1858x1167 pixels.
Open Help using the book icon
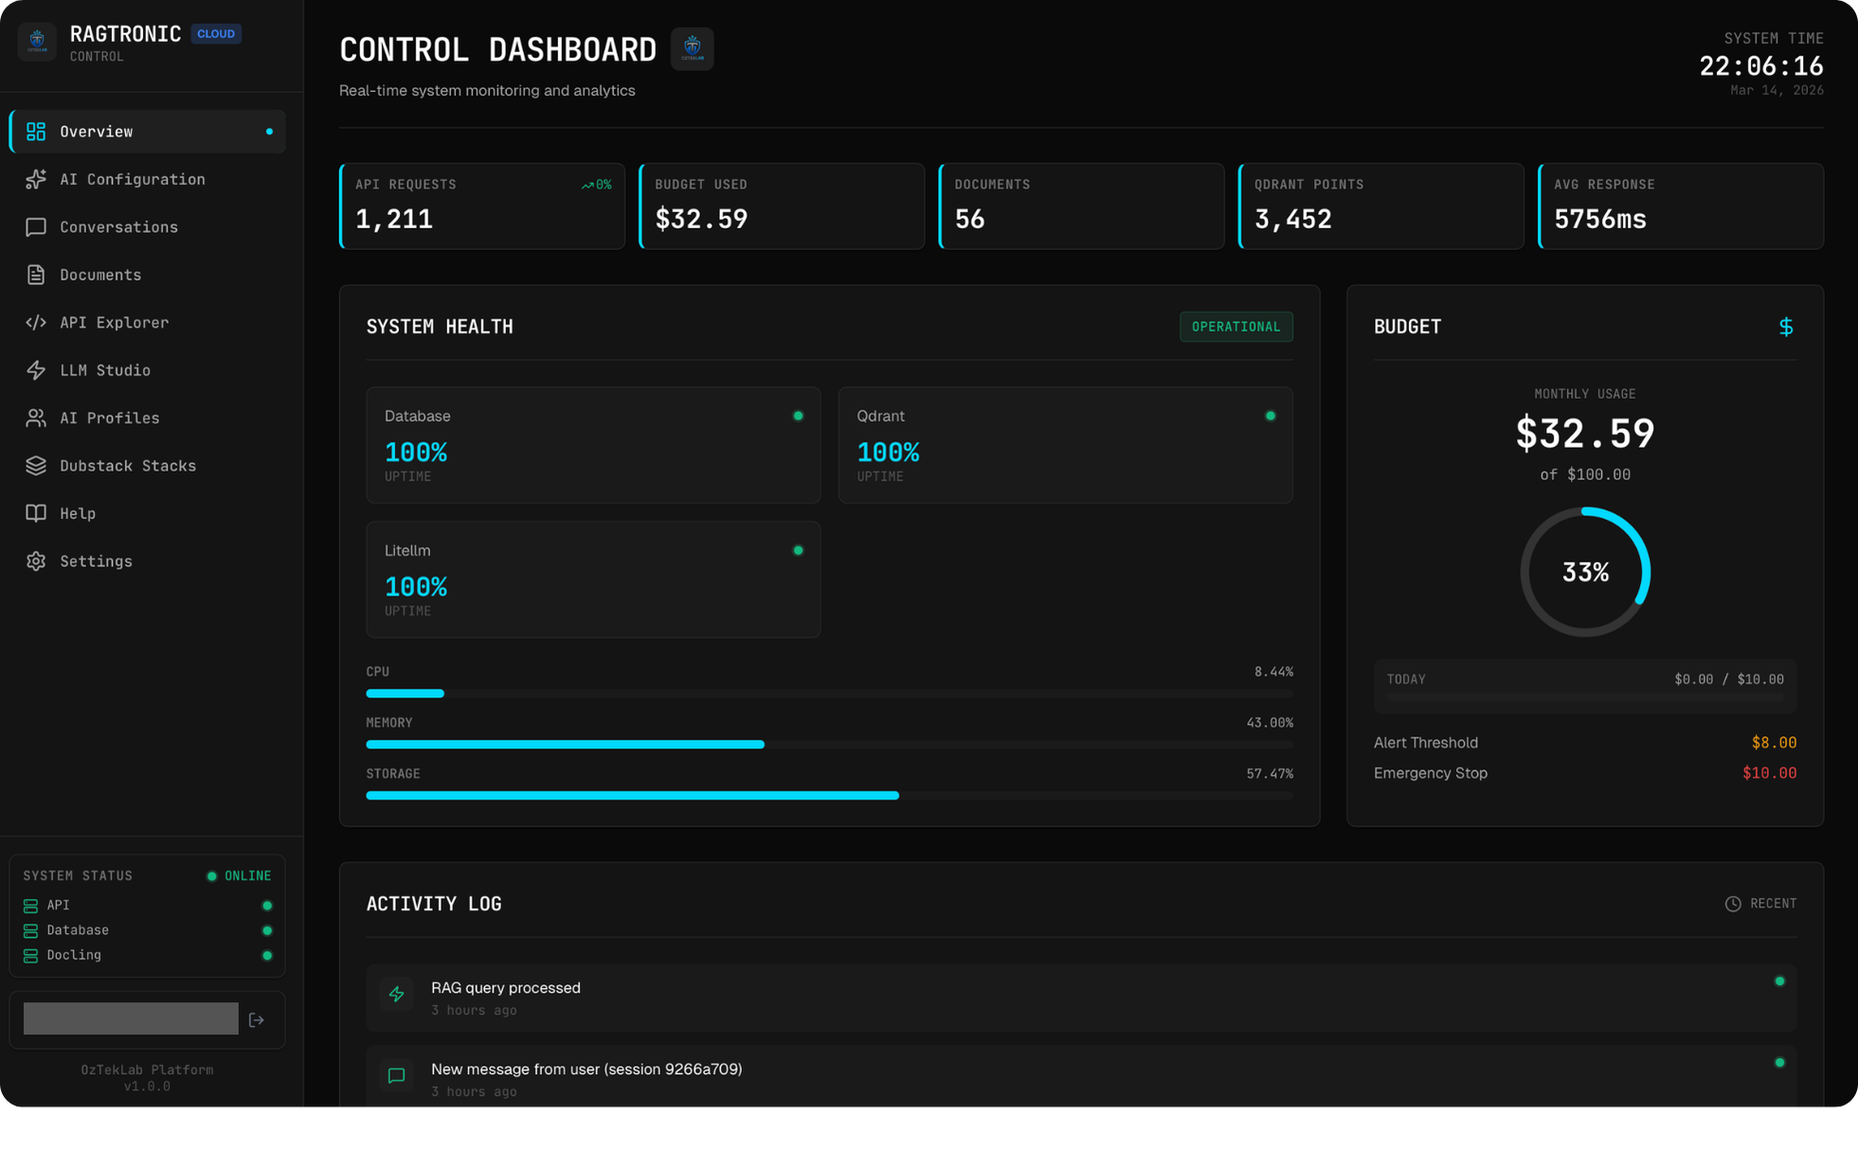coord(36,513)
